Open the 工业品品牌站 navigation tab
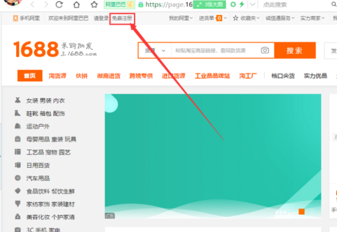 point(212,76)
